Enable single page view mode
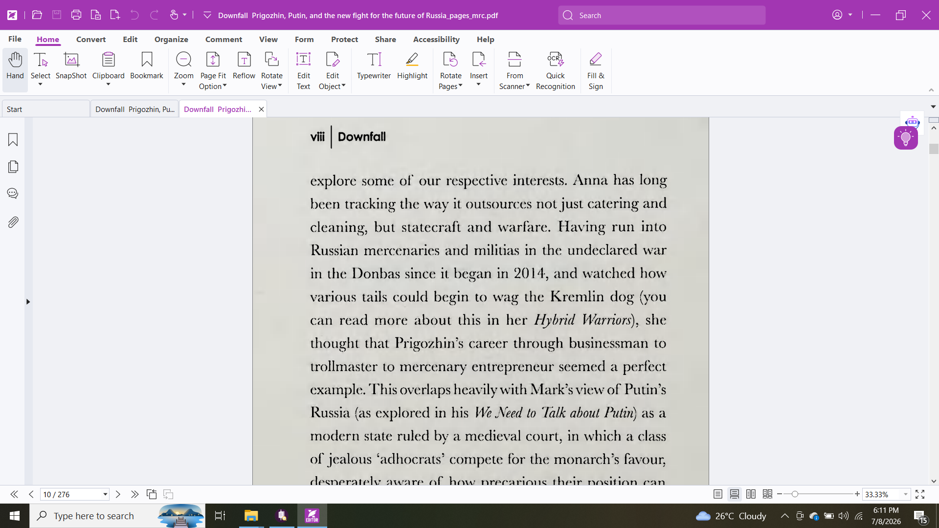The image size is (939, 528). click(x=717, y=494)
